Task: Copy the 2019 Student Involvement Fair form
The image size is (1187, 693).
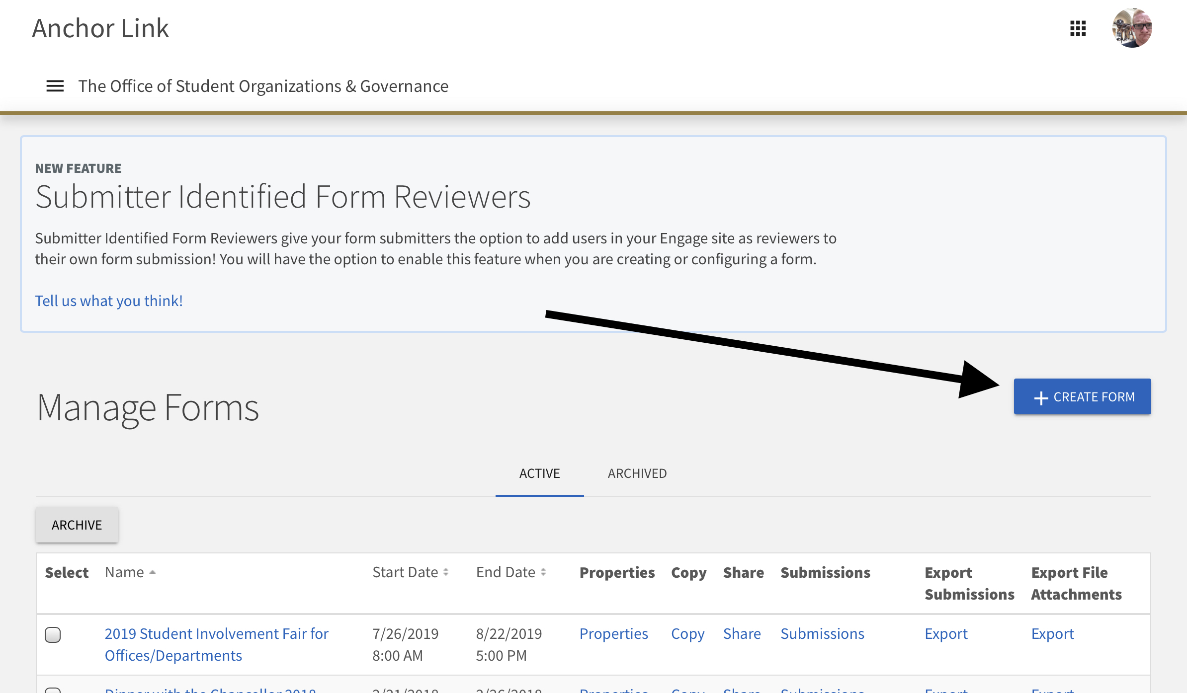Action: coord(687,634)
